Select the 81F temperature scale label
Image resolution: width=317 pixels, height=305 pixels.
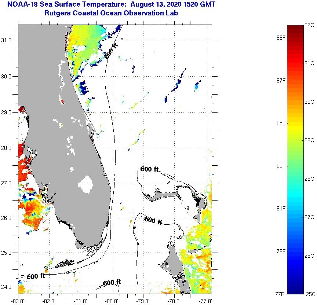[281, 209]
